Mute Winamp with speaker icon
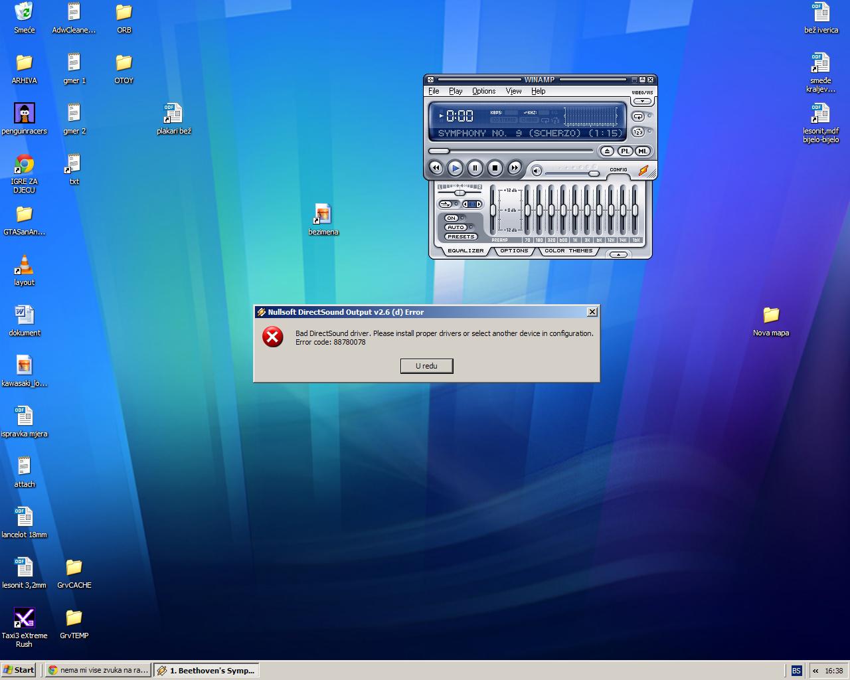 tap(537, 171)
